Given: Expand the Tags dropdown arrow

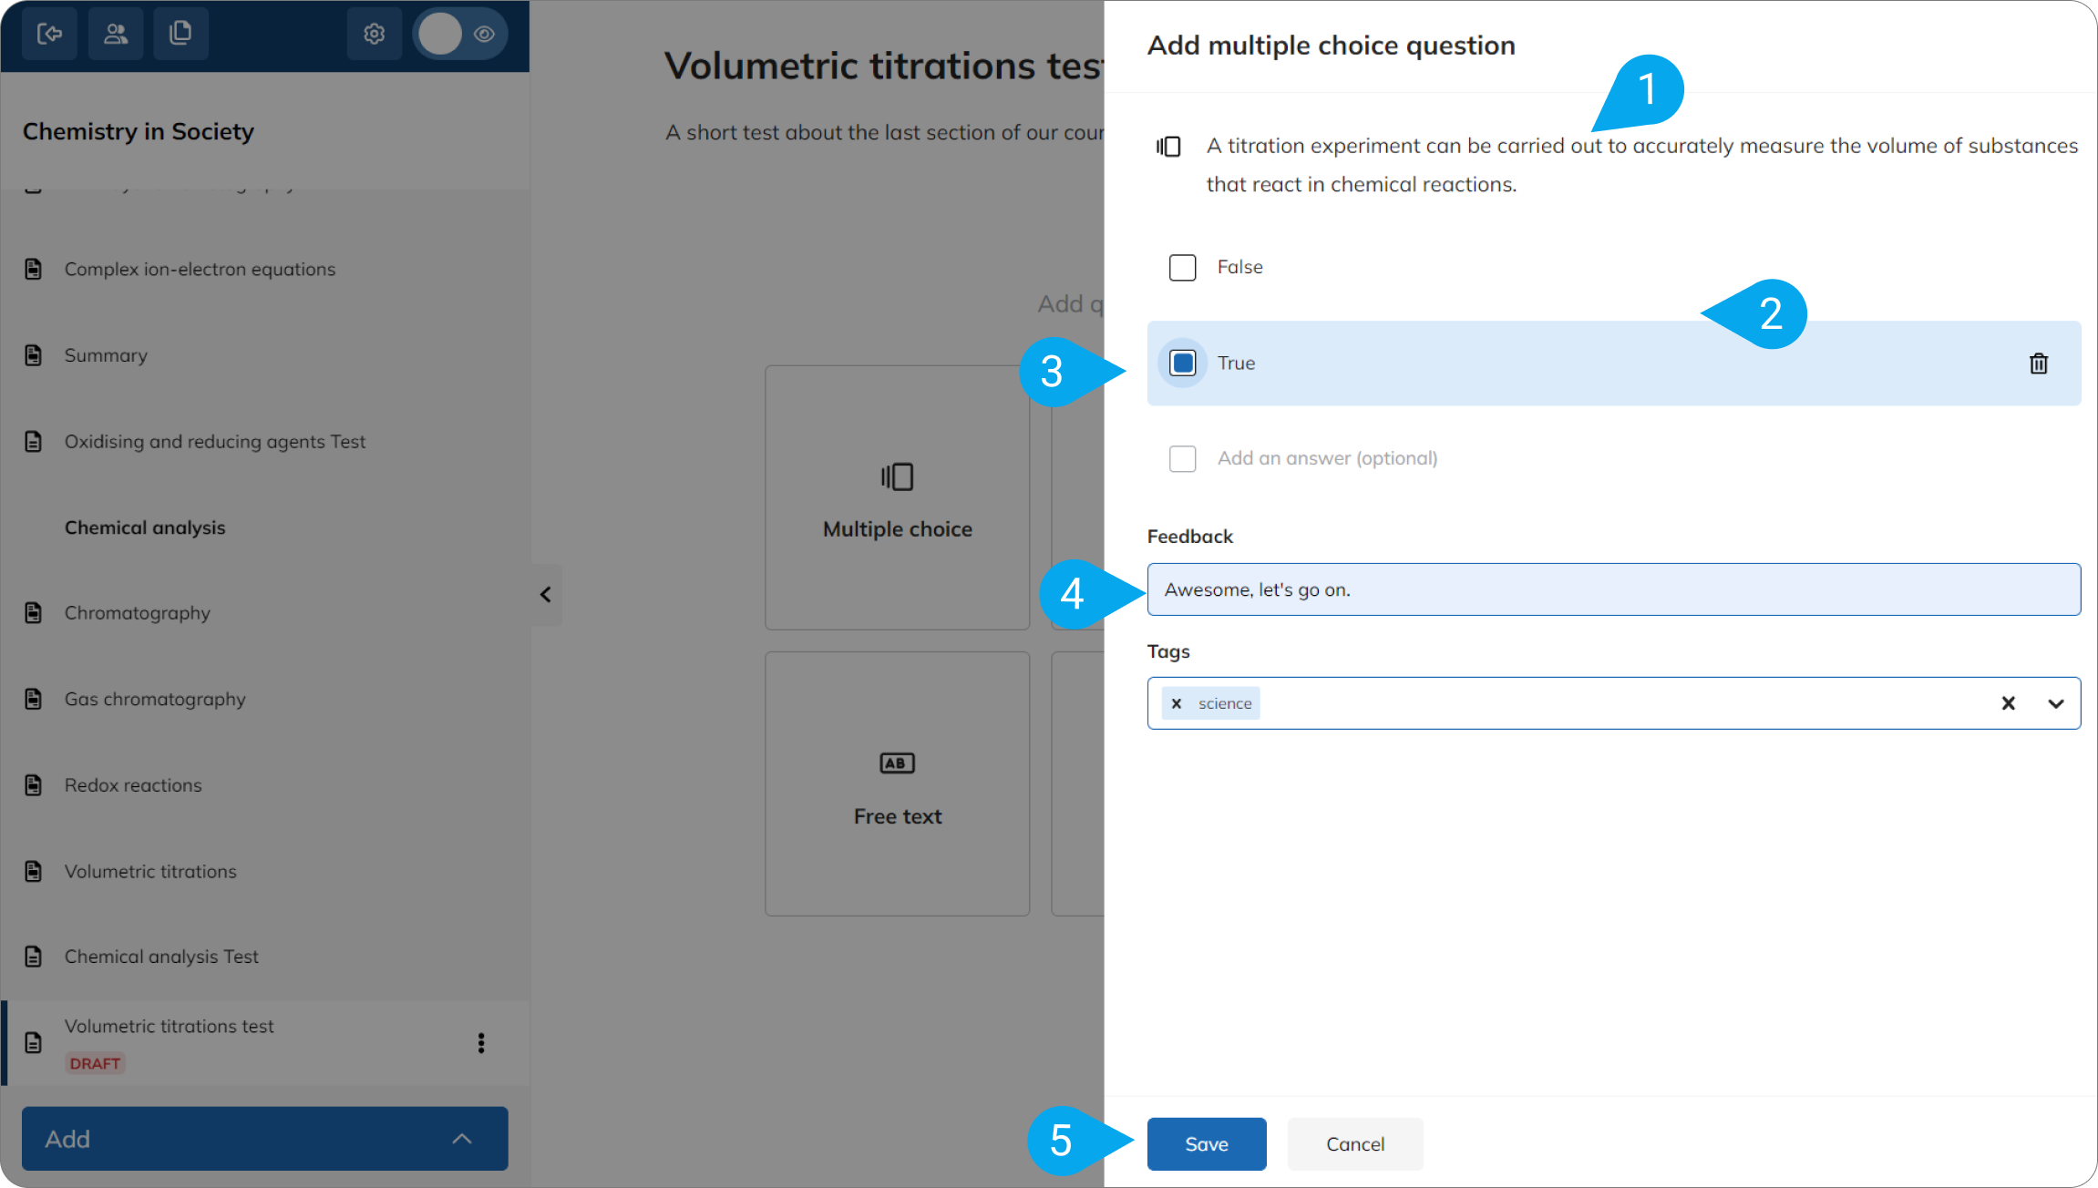Looking at the screenshot, I should pyautogui.click(x=2056, y=703).
